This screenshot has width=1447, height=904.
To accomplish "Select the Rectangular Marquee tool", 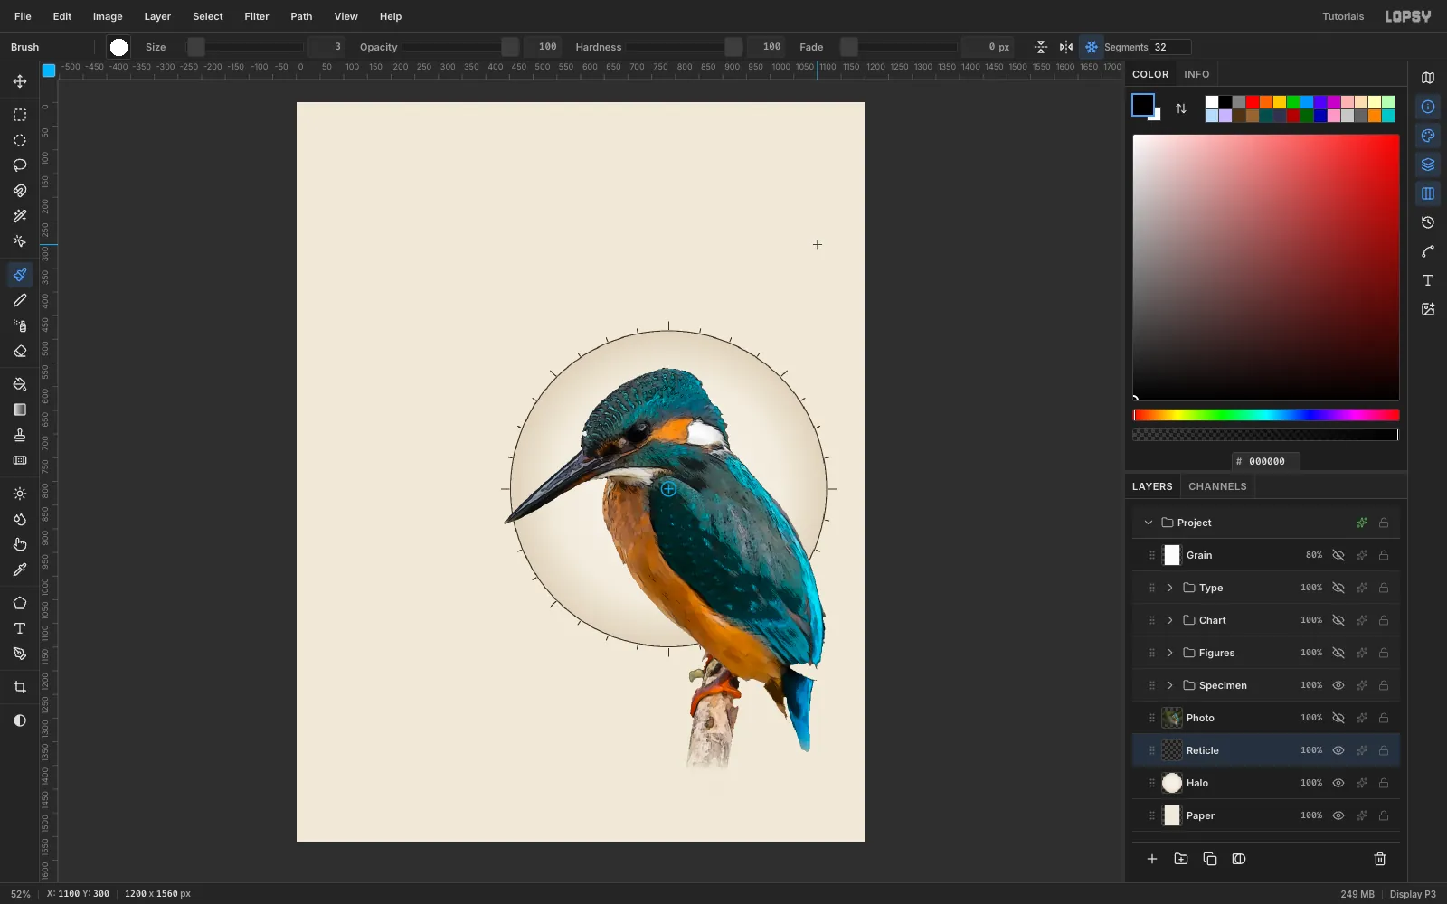I will (x=20, y=115).
